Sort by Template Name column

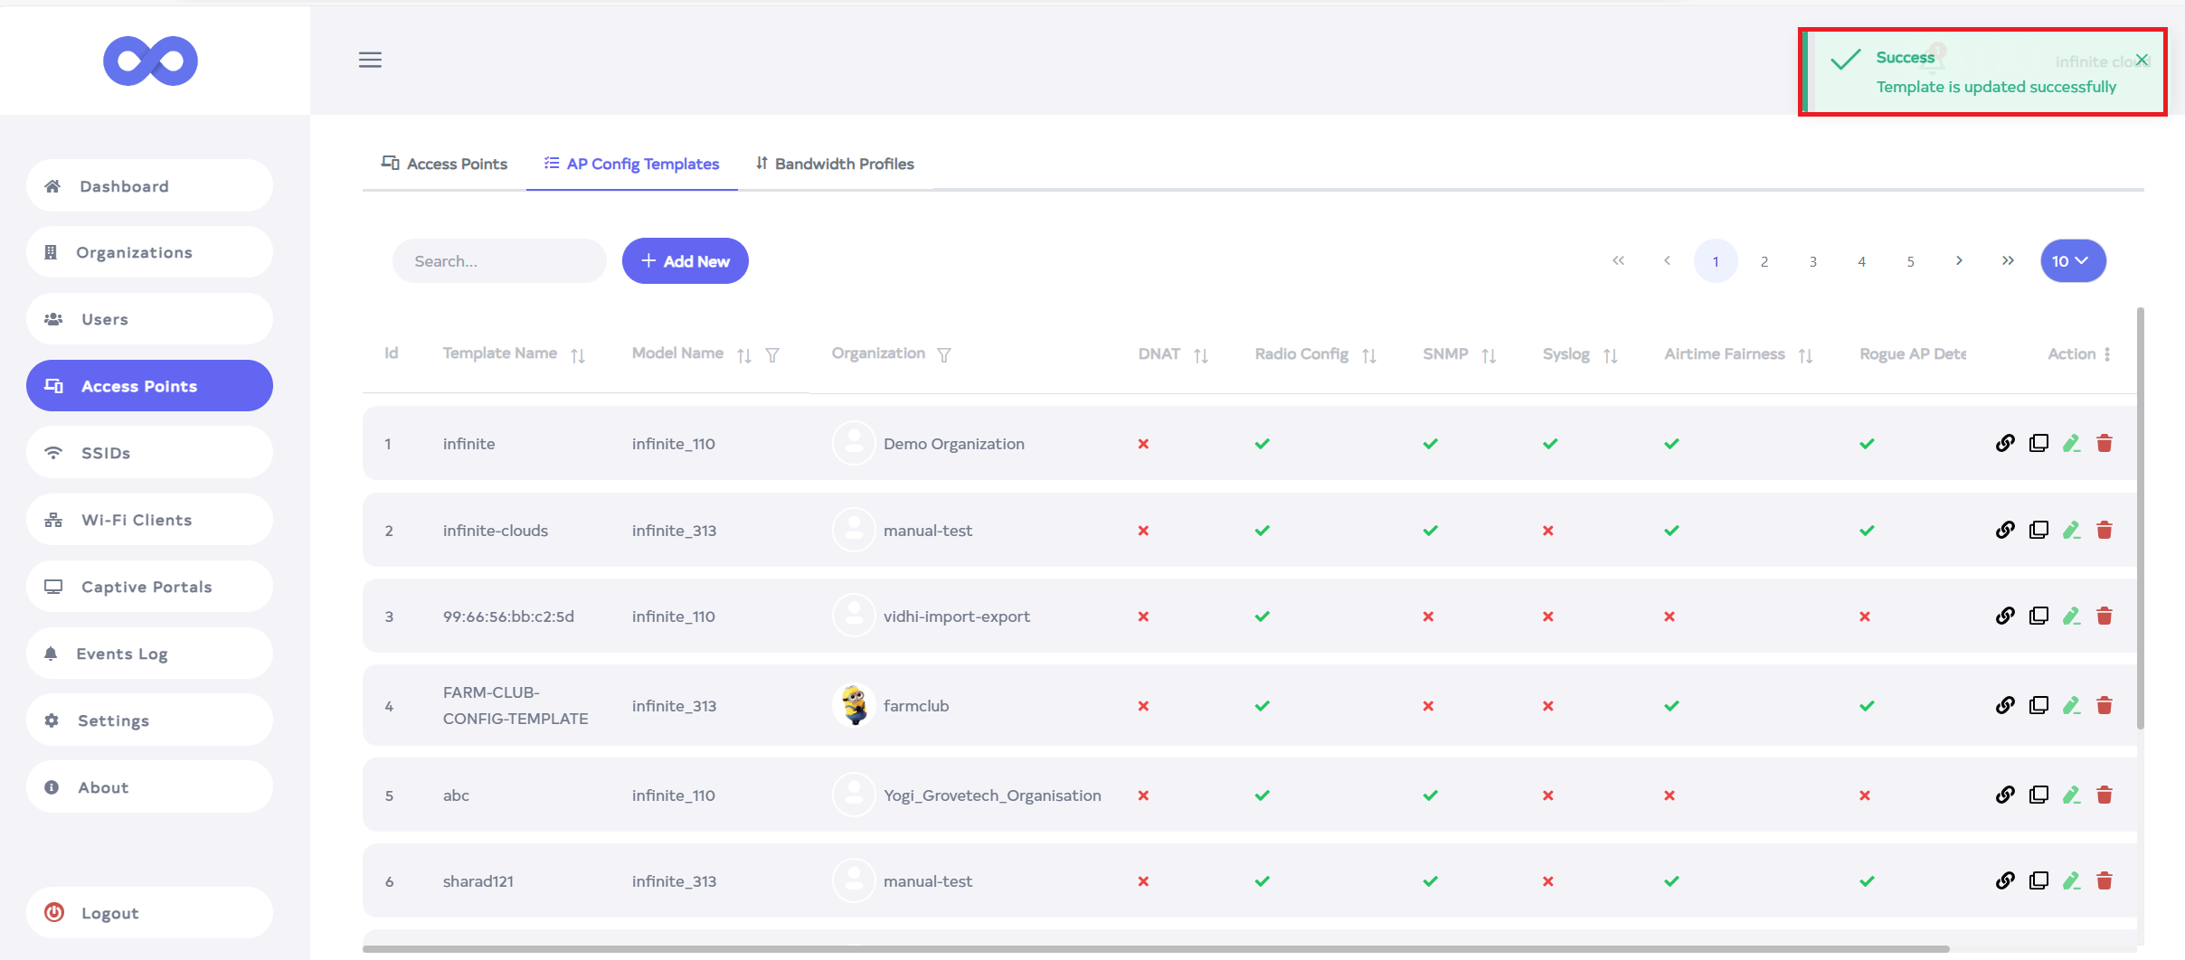pyautogui.click(x=578, y=355)
